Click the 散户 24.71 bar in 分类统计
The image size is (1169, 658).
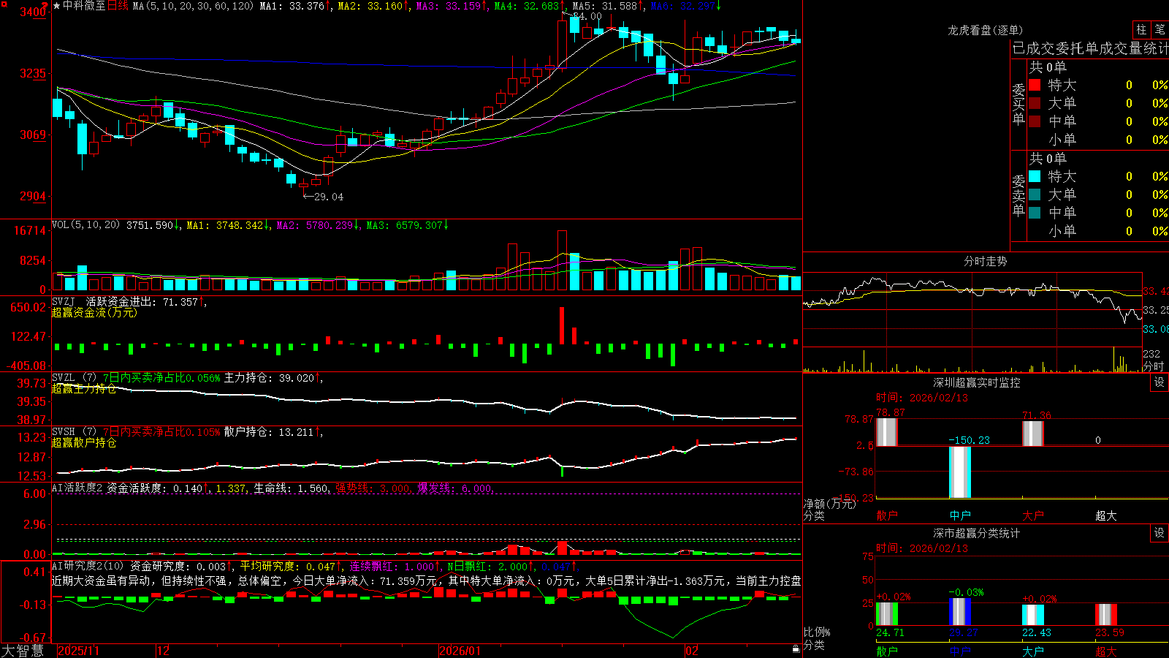(887, 614)
